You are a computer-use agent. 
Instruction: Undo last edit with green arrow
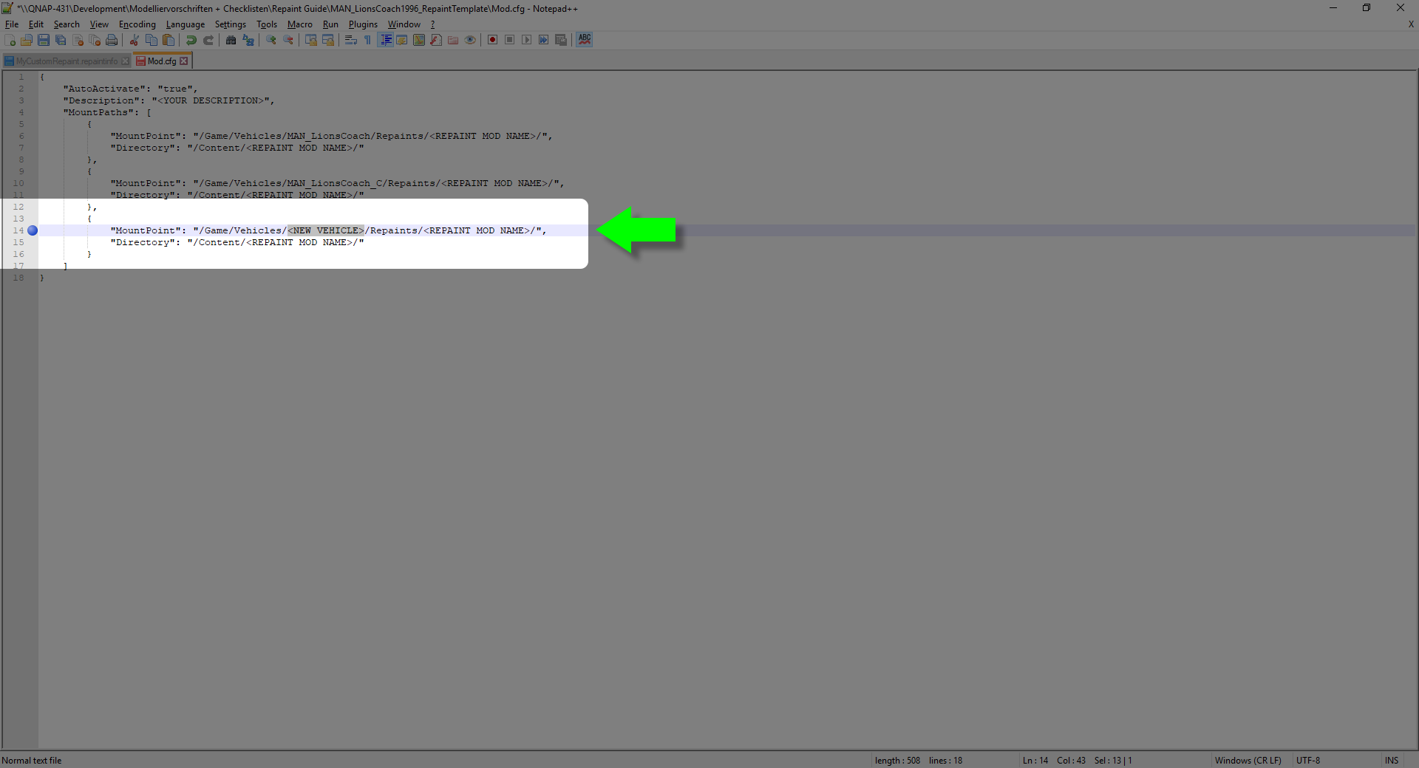(x=191, y=40)
